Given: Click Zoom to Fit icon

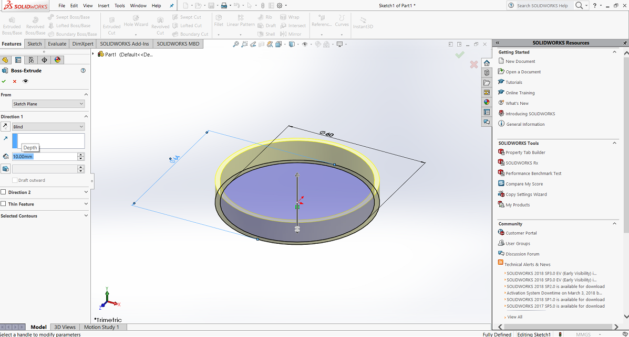Looking at the screenshot, I should pyautogui.click(x=236, y=45).
